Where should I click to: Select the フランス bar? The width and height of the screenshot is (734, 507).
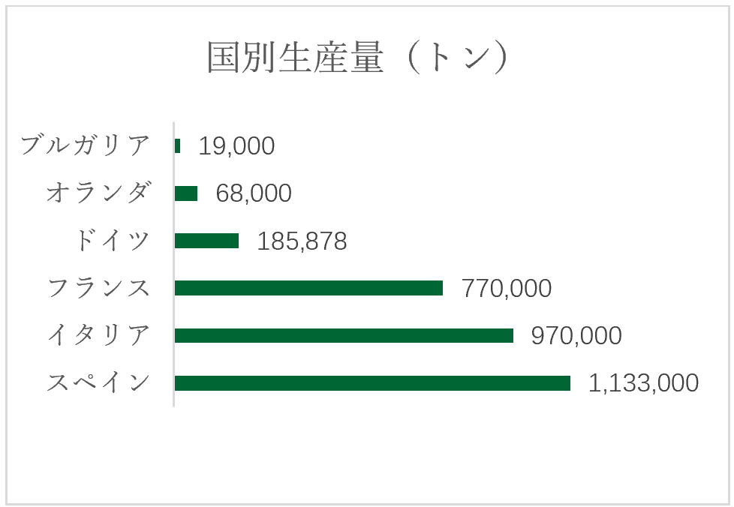click(309, 288)
